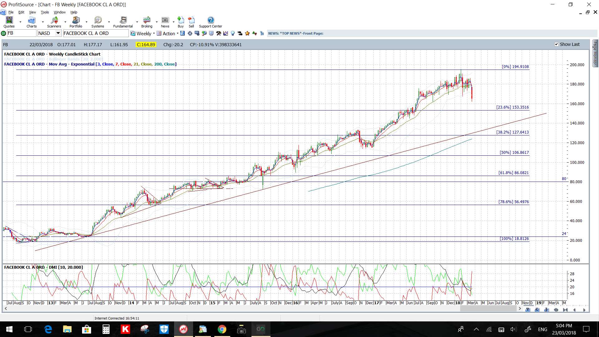Click the star favorites icon
The image size is (599, 337).
[x=247, y=33]
